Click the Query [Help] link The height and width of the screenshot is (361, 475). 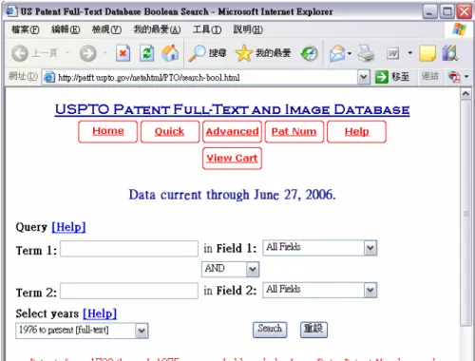point(68,227)
